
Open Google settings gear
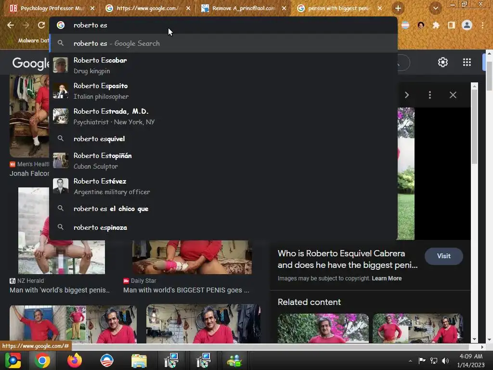coord(443,62)
